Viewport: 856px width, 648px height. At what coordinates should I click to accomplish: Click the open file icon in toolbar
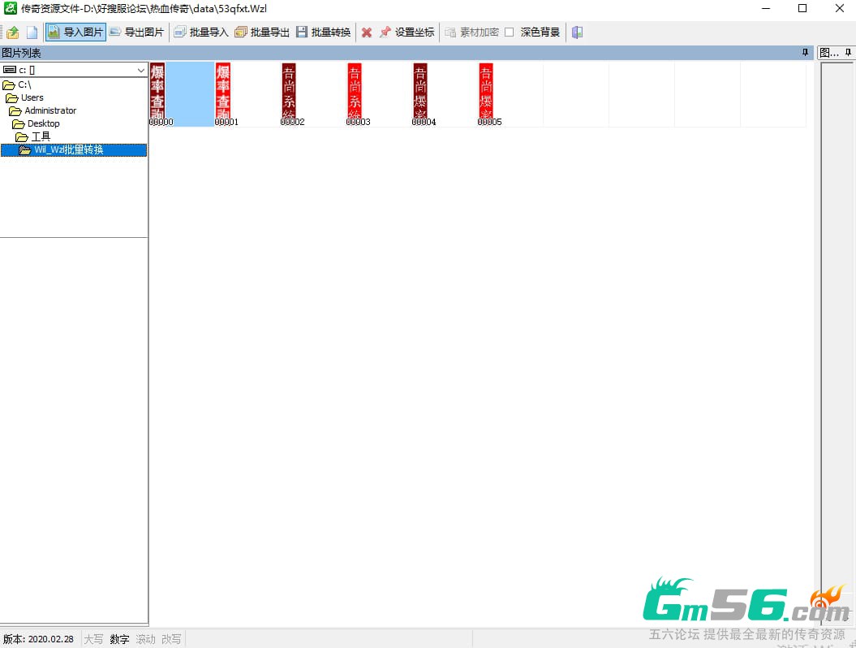[x=13, y=32]
